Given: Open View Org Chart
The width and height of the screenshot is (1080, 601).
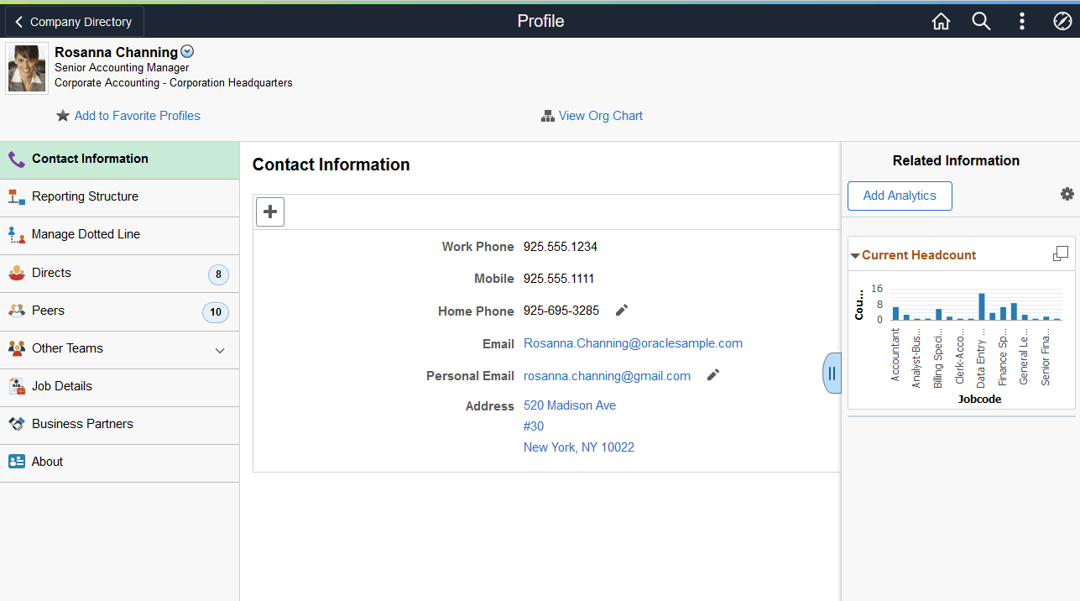Looking at the screenshot, I should click(x=600, y=115).
